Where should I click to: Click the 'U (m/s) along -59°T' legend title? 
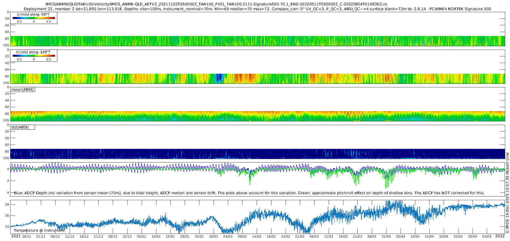33,14
